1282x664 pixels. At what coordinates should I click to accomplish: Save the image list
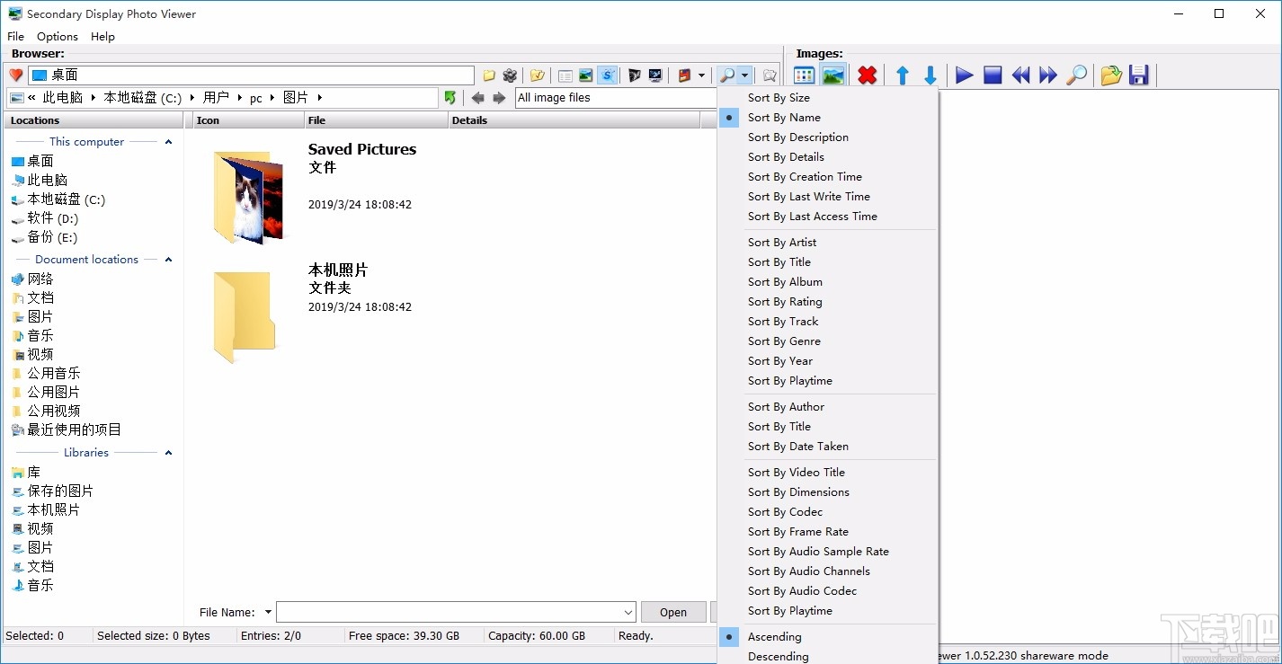coord(1138,75)
